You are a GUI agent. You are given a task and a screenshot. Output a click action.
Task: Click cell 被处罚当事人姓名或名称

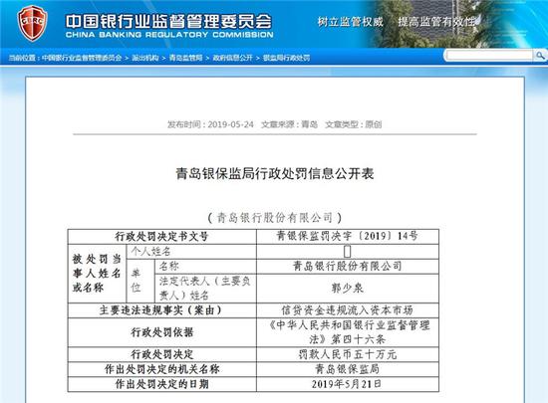pos(97,274)
